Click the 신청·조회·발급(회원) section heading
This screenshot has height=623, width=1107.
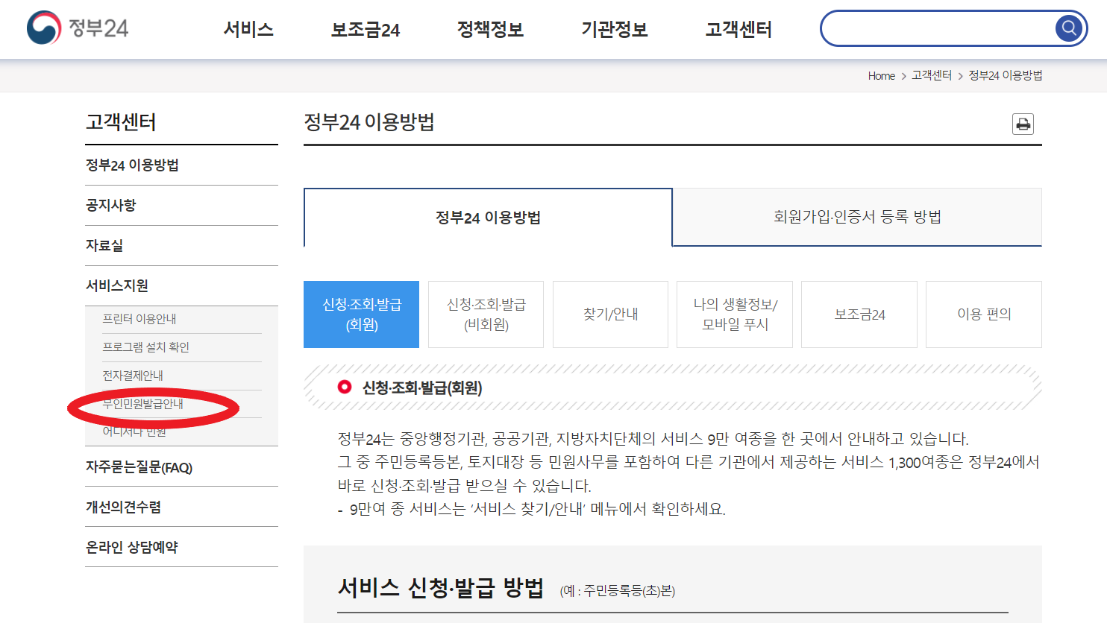pos(422,388)
